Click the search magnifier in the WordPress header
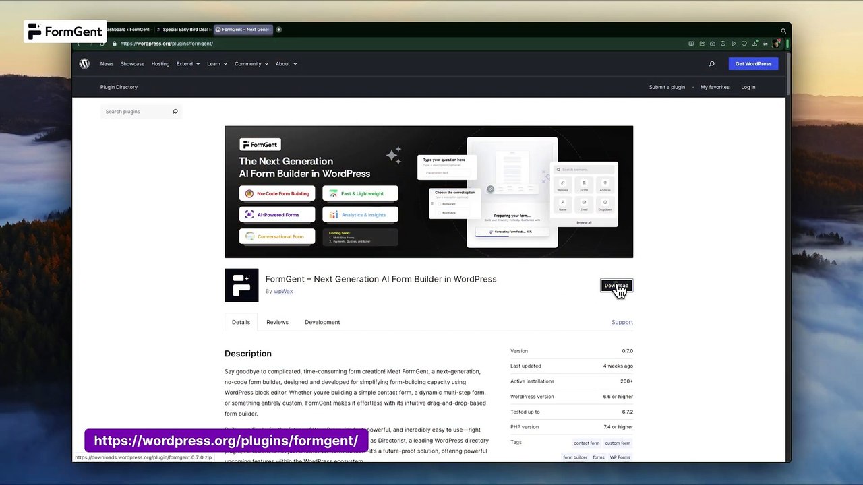The width and height of the screenshot is (863, 485). tap(711, 64)
